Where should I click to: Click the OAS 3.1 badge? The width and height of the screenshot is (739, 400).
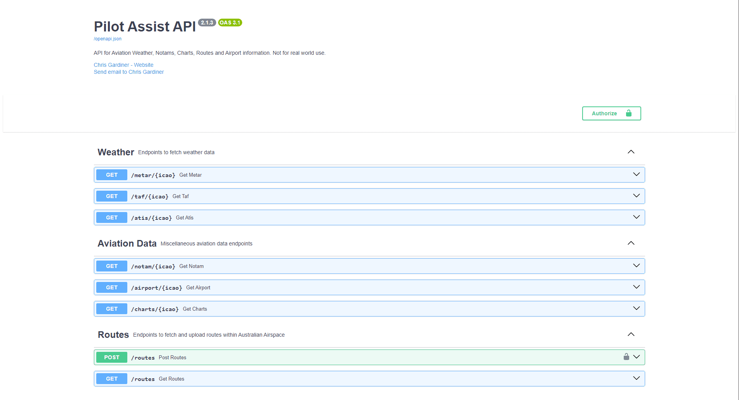click(x=230, y=23)
